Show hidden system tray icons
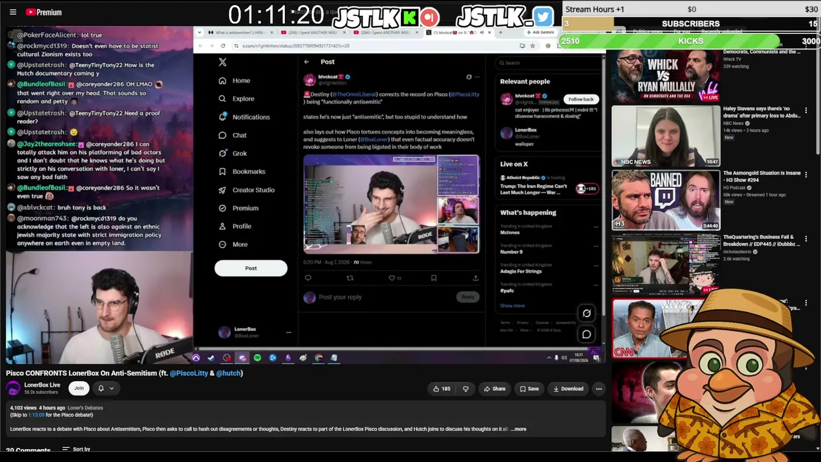821x462 pixels. click(x=548, y=357)
